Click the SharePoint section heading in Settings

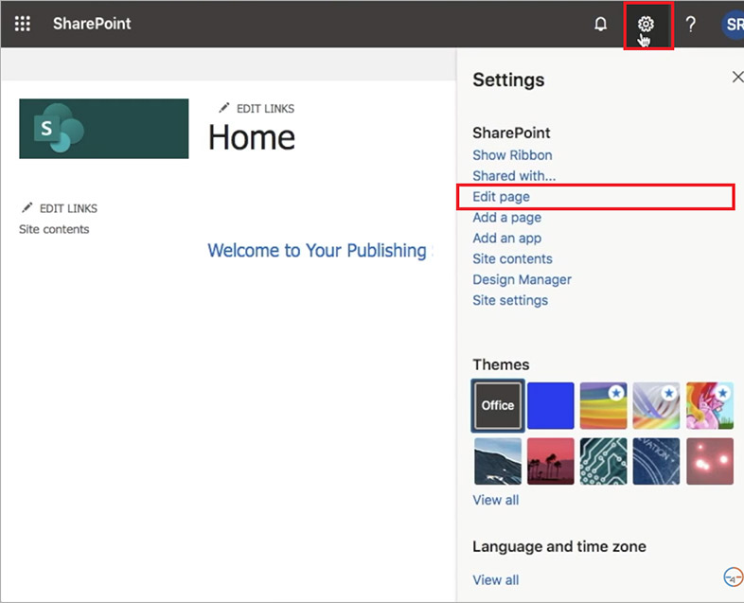click(x=511, y=133)
